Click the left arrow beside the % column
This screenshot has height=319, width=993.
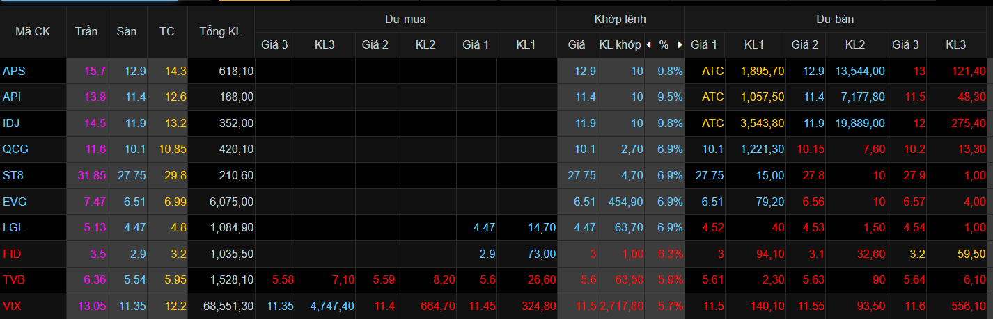coord(650,45)
